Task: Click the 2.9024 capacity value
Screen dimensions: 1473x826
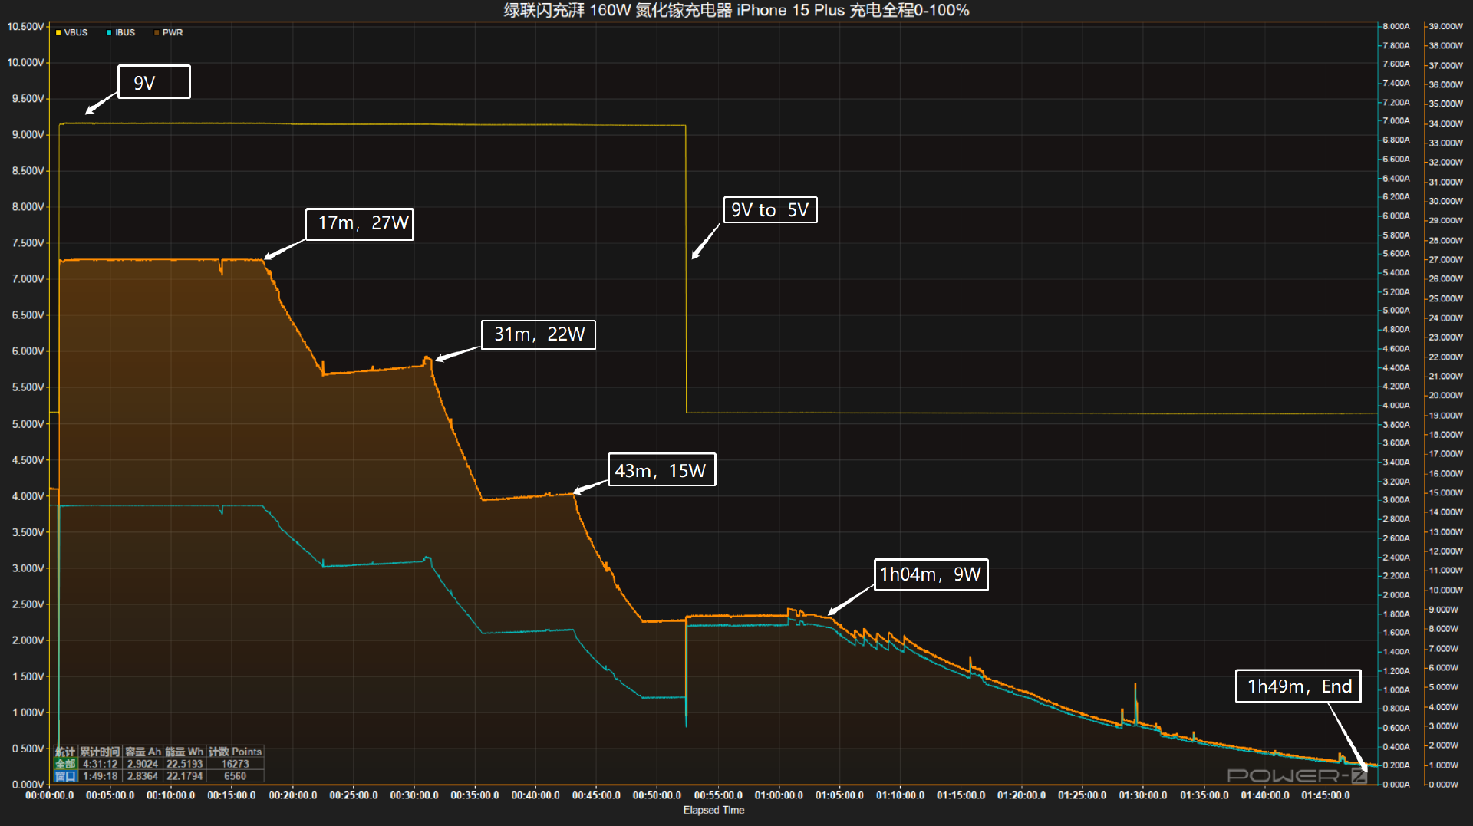Action: 143,764
